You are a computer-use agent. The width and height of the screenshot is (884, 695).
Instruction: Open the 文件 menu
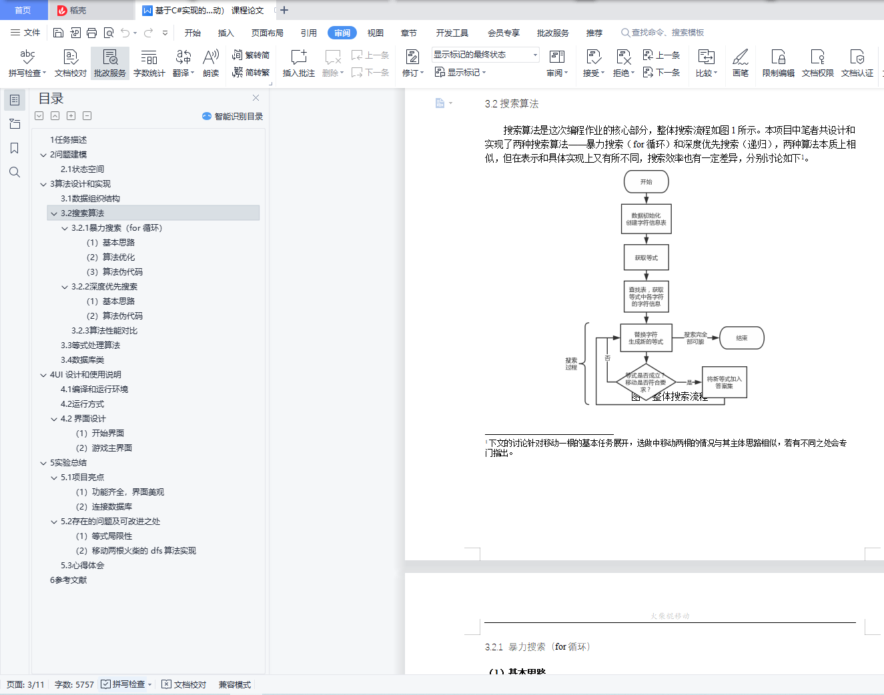25,33
